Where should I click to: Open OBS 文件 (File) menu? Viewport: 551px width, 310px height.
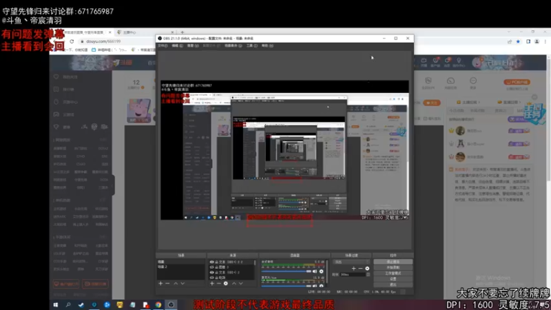coord(163,45)
